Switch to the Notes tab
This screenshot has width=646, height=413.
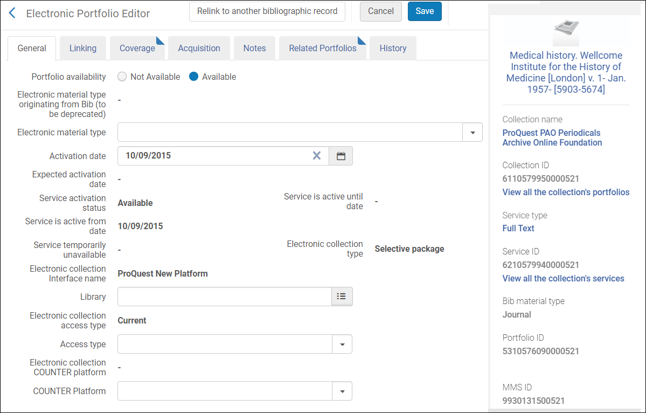click(255, 48)
